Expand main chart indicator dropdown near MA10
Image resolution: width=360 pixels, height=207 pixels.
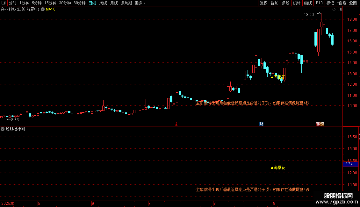(x=43, y=9)
